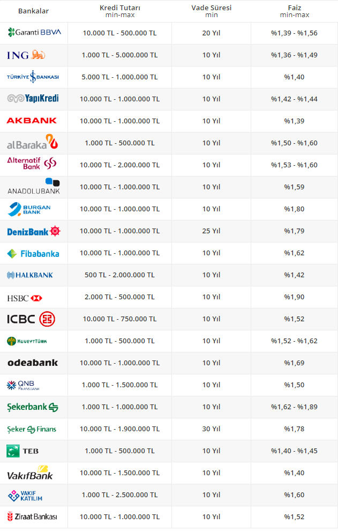Click the Garanti BBVA logo
The width and height of the screenshot is (338, 531).
34,33
